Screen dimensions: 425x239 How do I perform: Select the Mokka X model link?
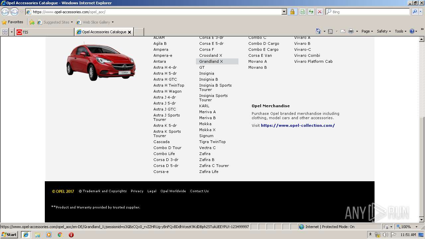207,130
